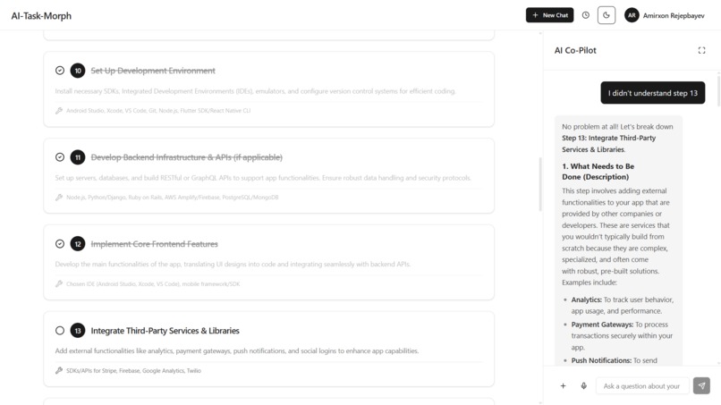Mark step 13 as complete
Screen dimensions: 721x405
[60, 331]
